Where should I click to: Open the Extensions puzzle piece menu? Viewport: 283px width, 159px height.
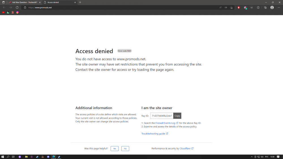[258, 8]
